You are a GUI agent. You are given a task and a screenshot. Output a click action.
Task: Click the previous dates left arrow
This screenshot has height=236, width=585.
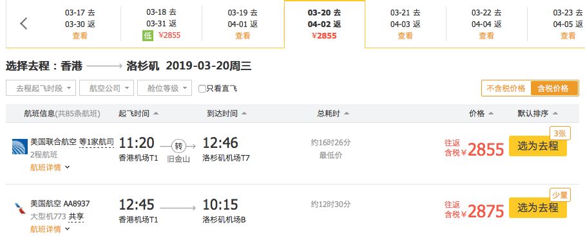[23, 23]
